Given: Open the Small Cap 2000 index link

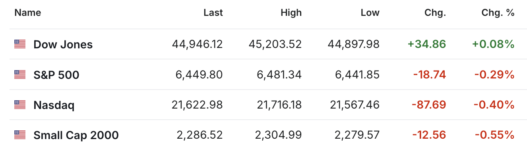Looking at the screenshot, I should [76, 135].
